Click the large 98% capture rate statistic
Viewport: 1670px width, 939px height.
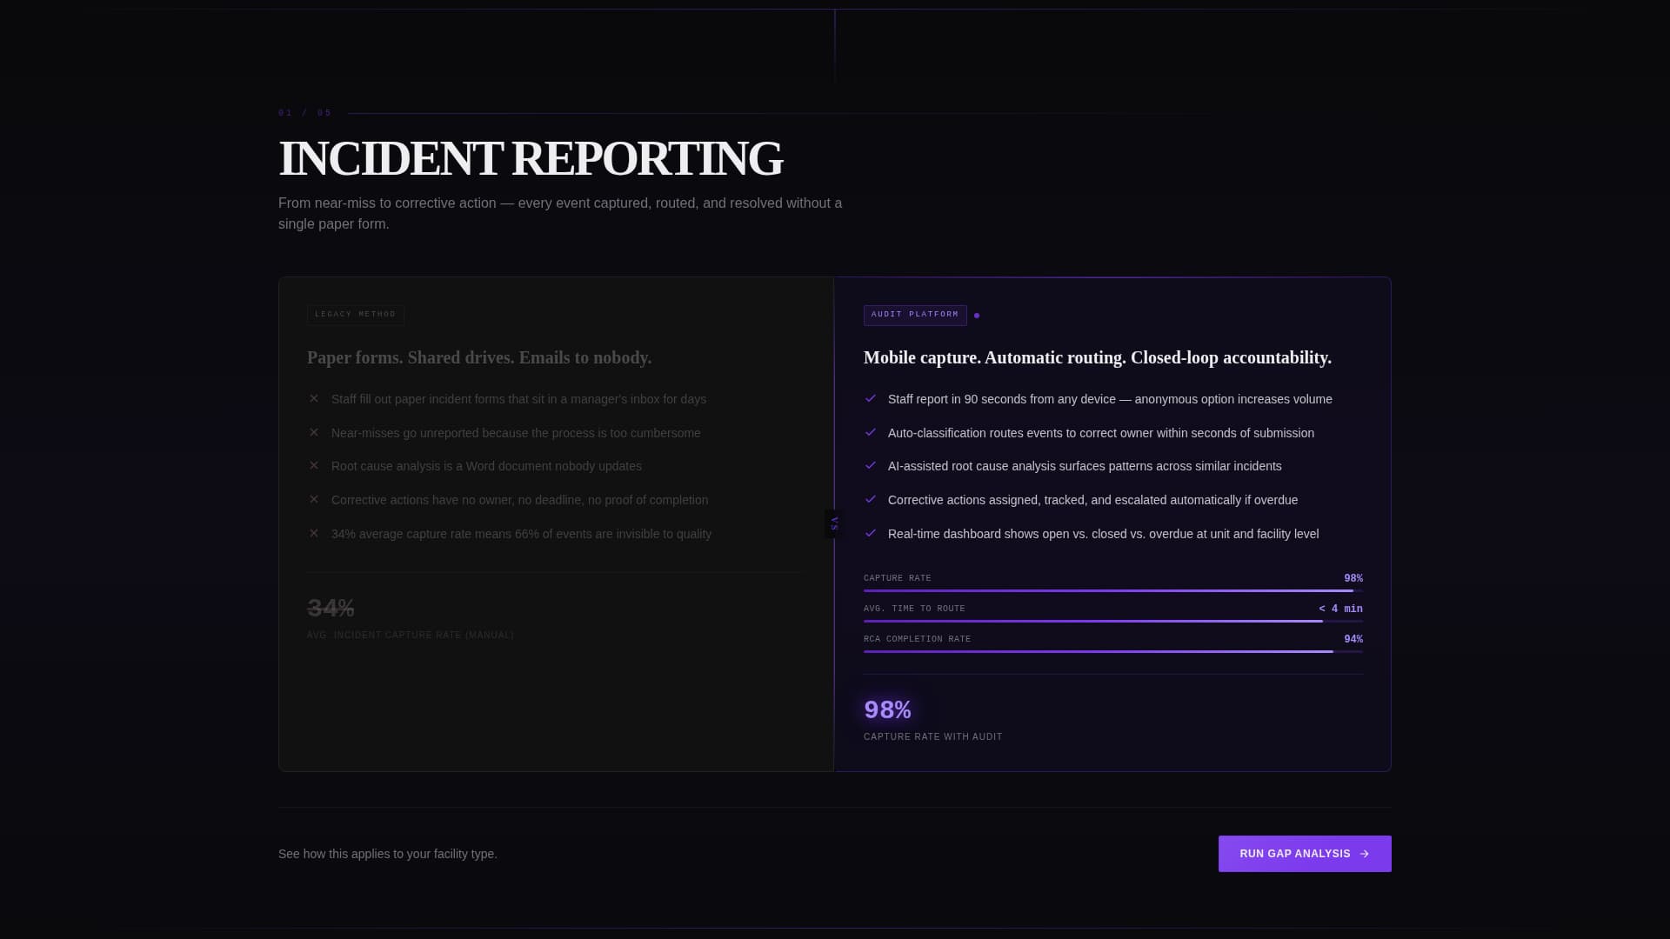pyautogui.click(x=886, y=709)
